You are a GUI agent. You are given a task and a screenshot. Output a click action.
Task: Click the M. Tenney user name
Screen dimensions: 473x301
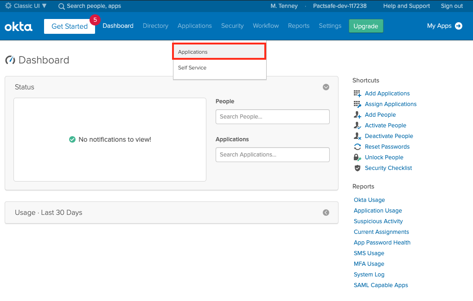[x=284, y=6]
